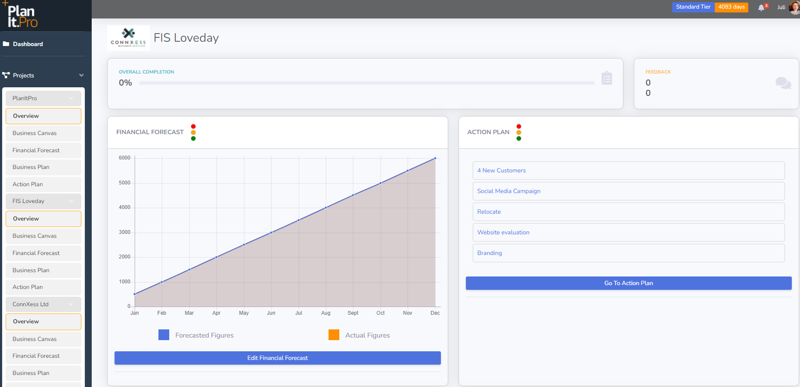The height and width of the screenshot is (387, 800).
Task: Click the Action Plan traffic light icon
Action: point(519,132)
